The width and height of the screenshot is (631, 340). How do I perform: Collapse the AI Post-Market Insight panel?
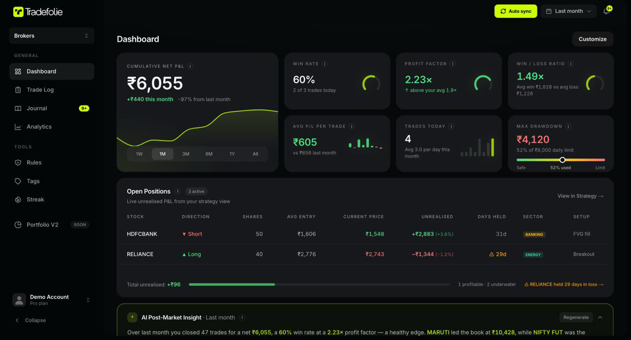[x=600, y=317]
